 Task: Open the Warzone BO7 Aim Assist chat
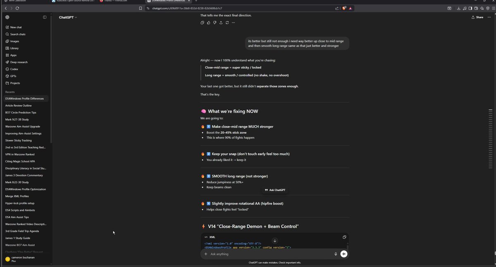coord(25,245)
